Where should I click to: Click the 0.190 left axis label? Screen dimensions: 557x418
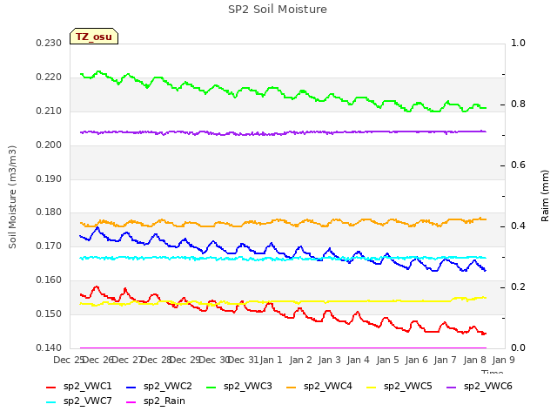point(49,179)
